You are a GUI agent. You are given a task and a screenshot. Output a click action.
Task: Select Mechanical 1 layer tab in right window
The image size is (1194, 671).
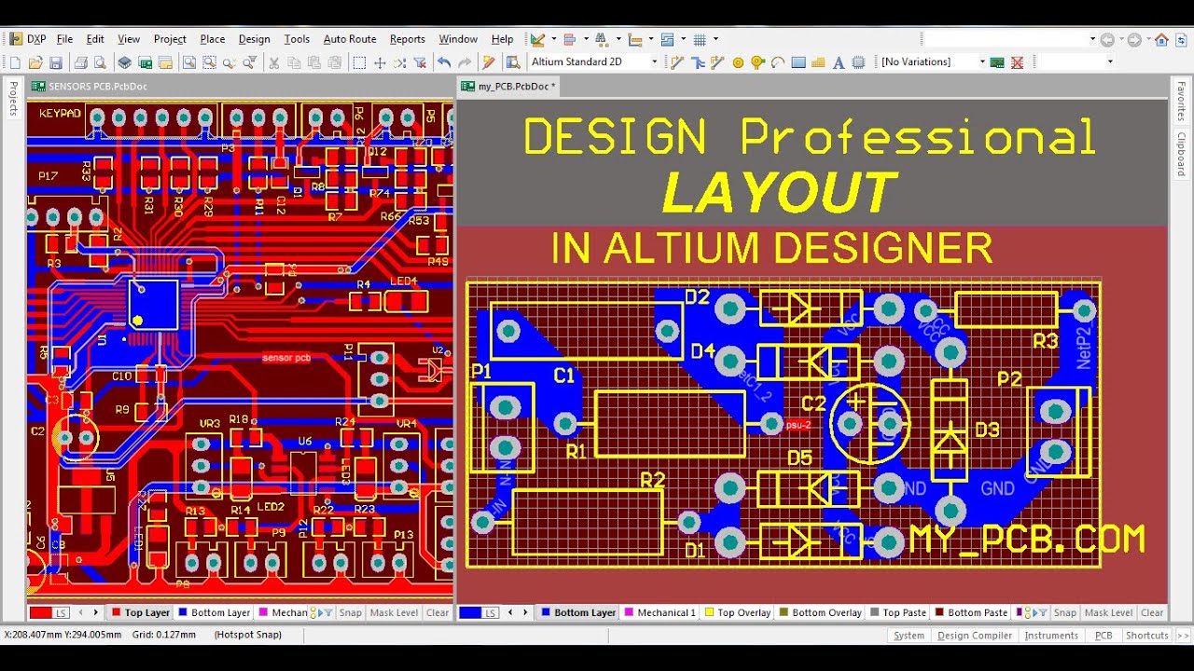coord(661,612)
